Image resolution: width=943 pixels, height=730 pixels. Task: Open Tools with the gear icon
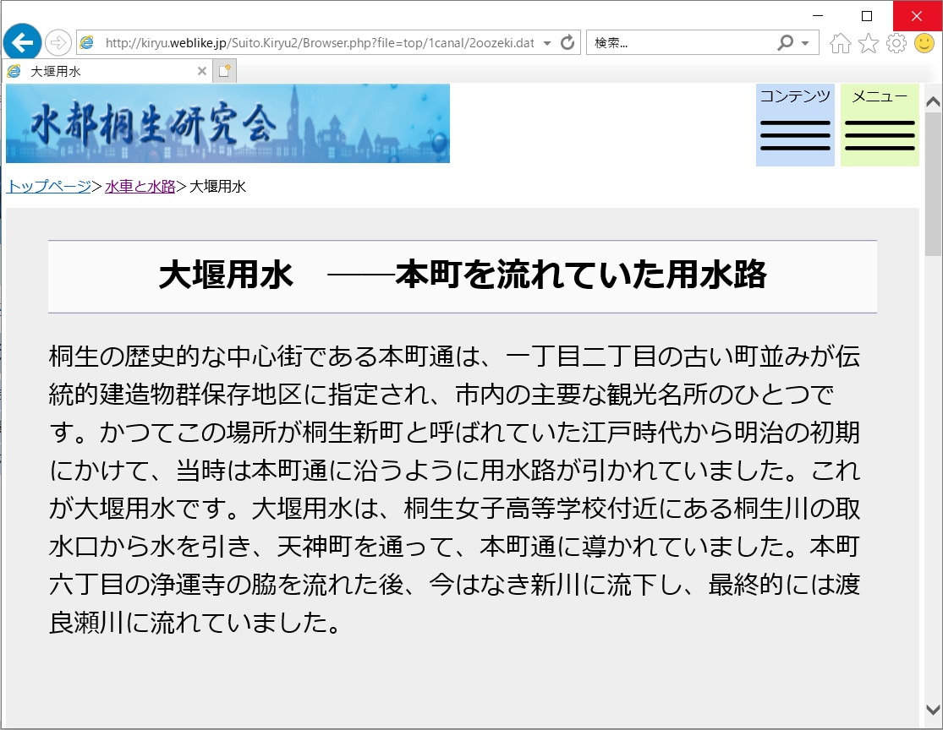click(896, 43)
